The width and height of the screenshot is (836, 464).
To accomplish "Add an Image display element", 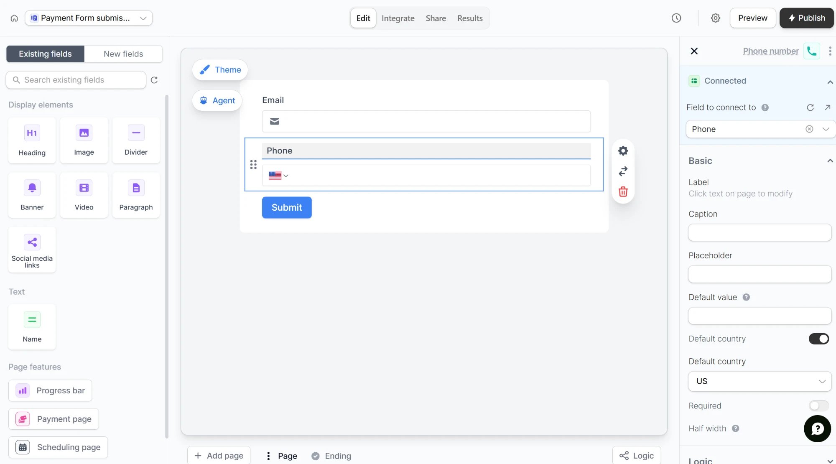I will [x=84, y=140].
